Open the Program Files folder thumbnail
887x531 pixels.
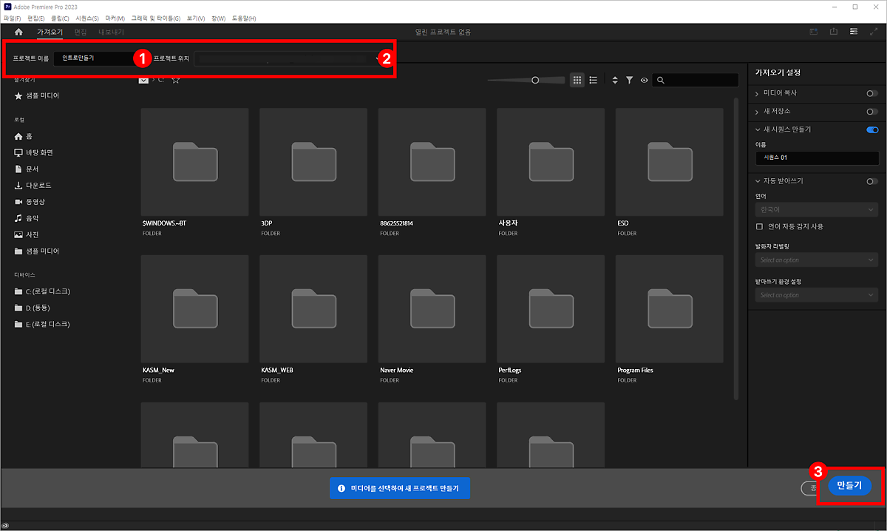tap(669, 308)
